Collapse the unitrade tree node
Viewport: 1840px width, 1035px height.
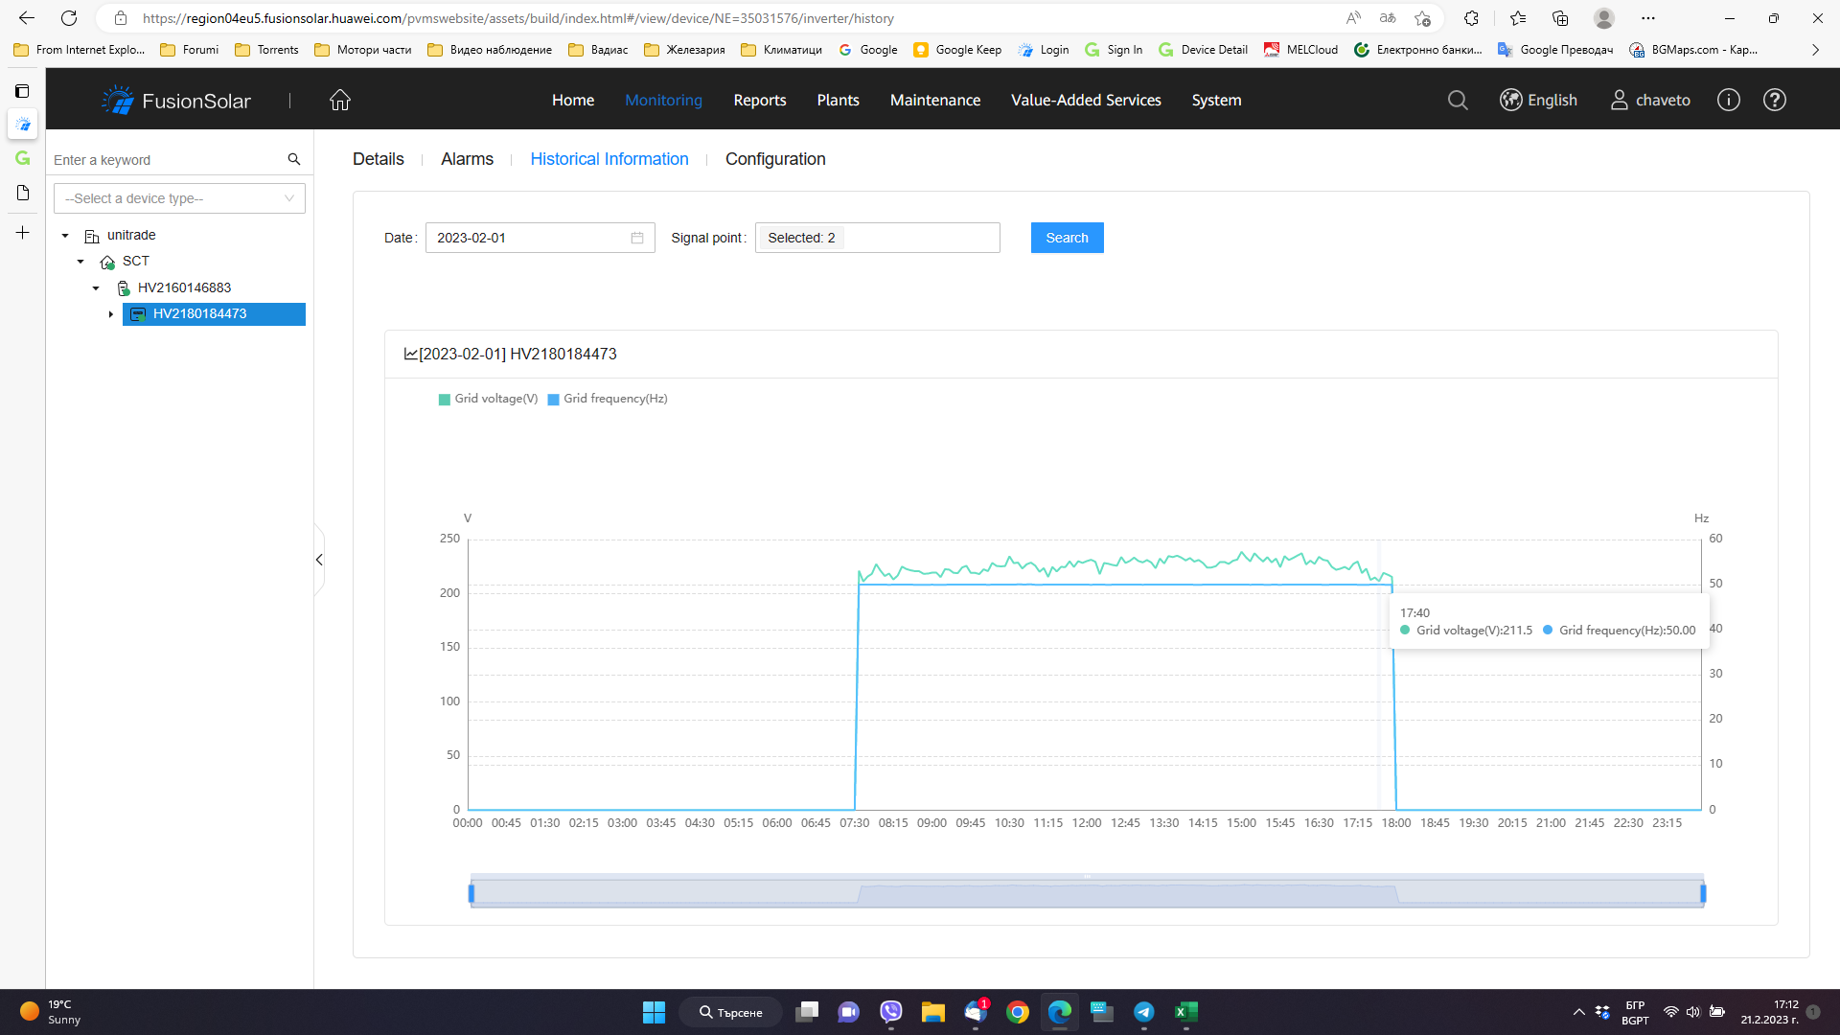(x=65, y=236)
